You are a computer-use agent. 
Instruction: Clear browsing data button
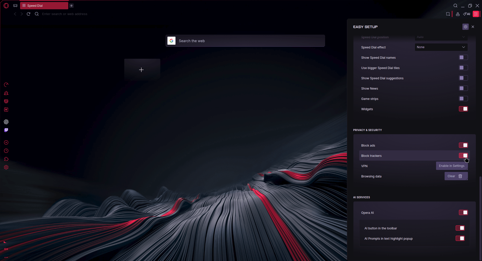(x=456, y=176)
